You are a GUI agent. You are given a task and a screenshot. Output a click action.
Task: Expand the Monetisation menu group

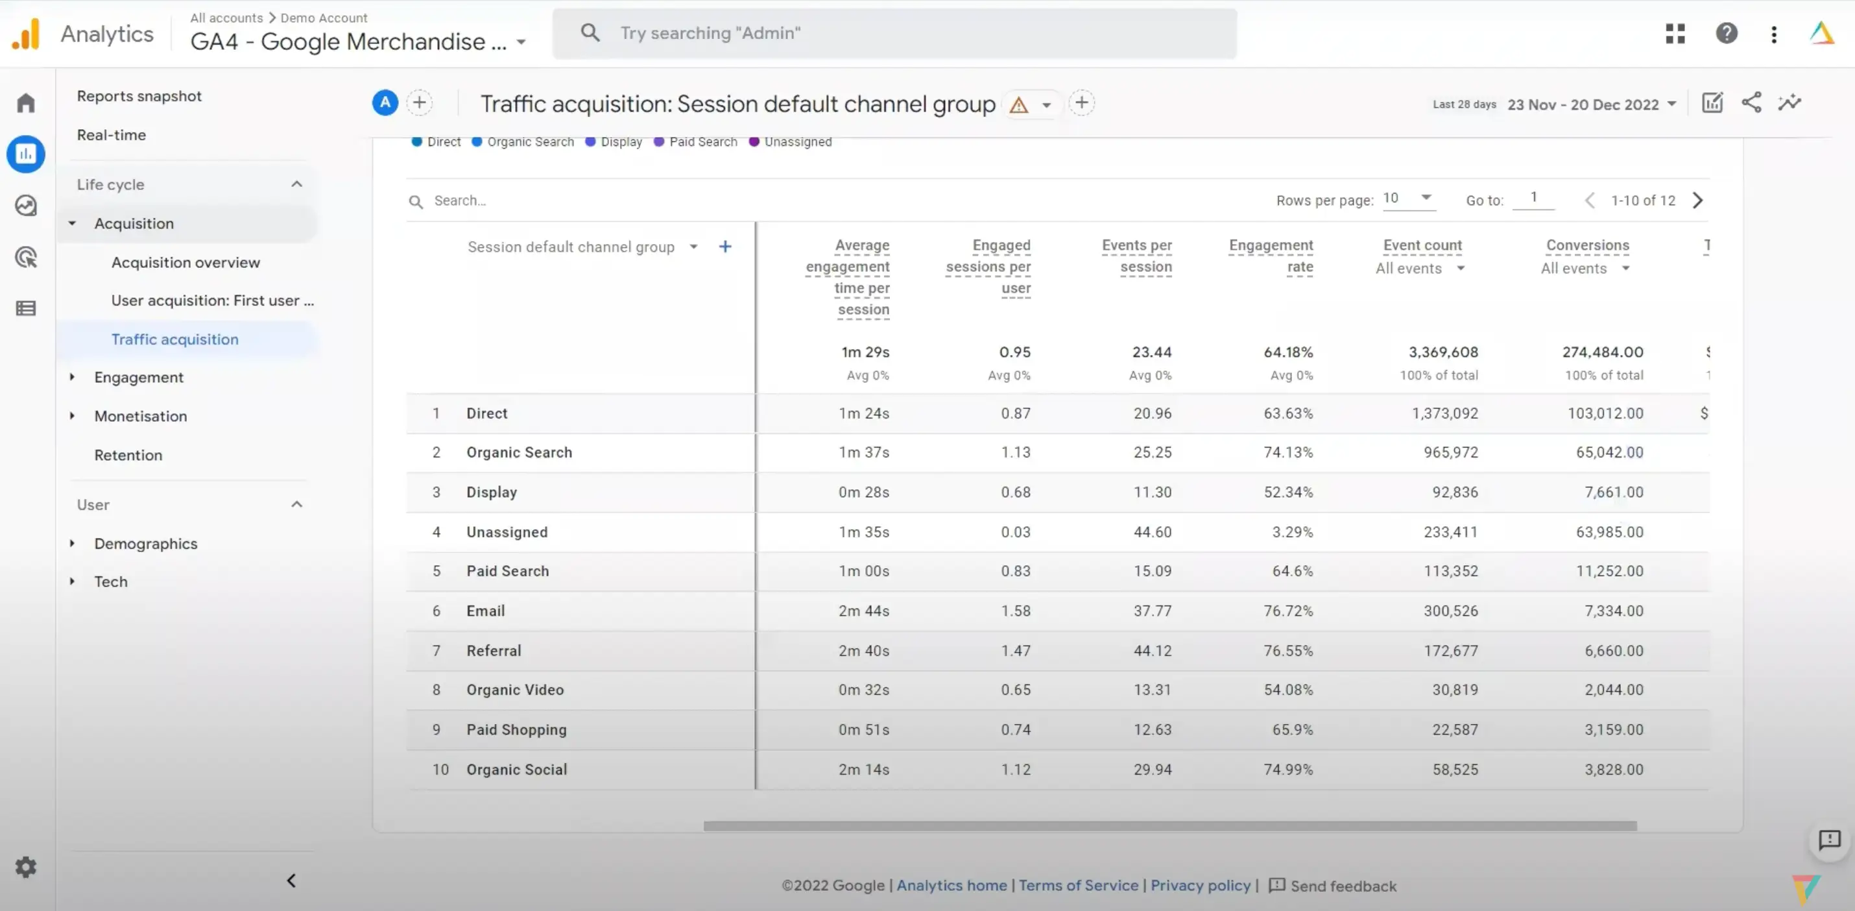[x=72, y=415]
